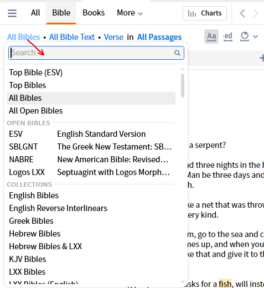264x288 pixels.
Task: Select Top Bibles from the list
Action: click(91, 85)
